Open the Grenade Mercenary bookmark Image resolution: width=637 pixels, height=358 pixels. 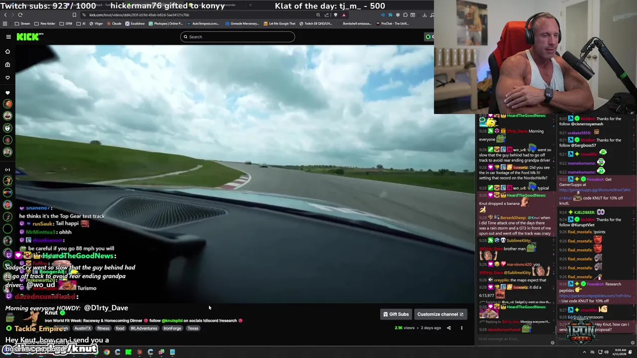point(242,23)
